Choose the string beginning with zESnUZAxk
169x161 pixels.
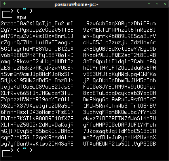coord(37,68)
